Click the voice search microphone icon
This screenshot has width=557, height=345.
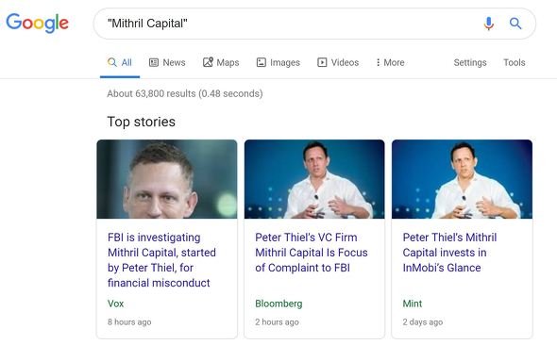click(x=489, y=24)
